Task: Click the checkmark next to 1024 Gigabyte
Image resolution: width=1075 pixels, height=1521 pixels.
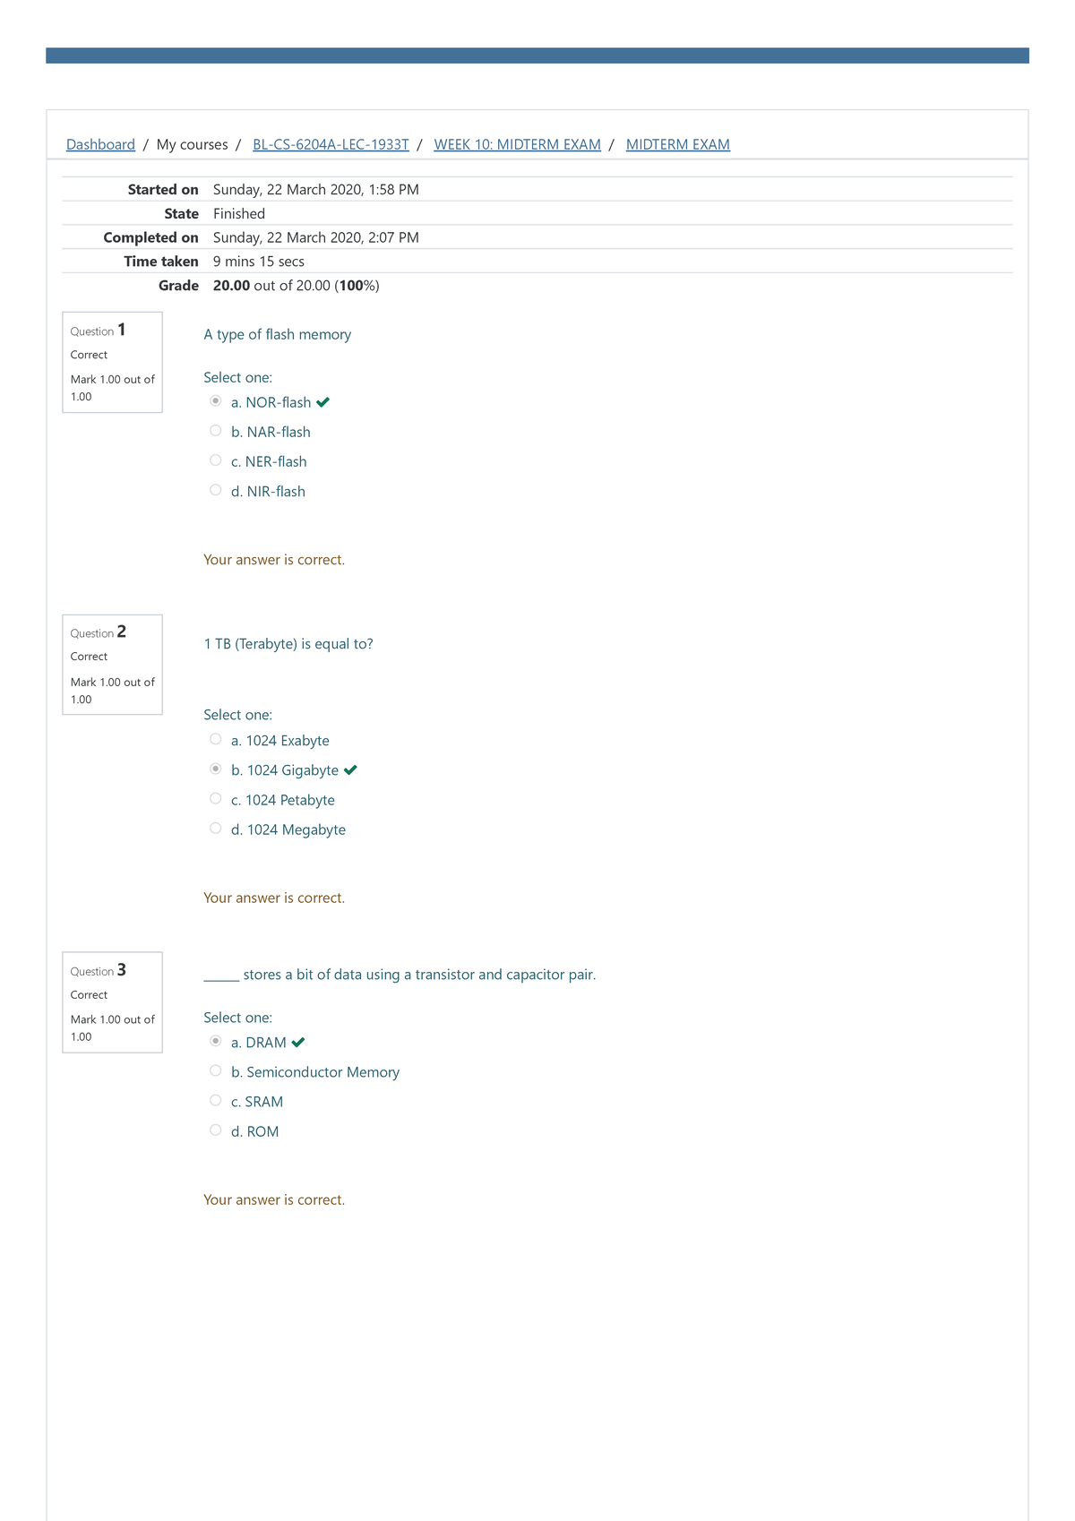Action: (x=350, y=769)
